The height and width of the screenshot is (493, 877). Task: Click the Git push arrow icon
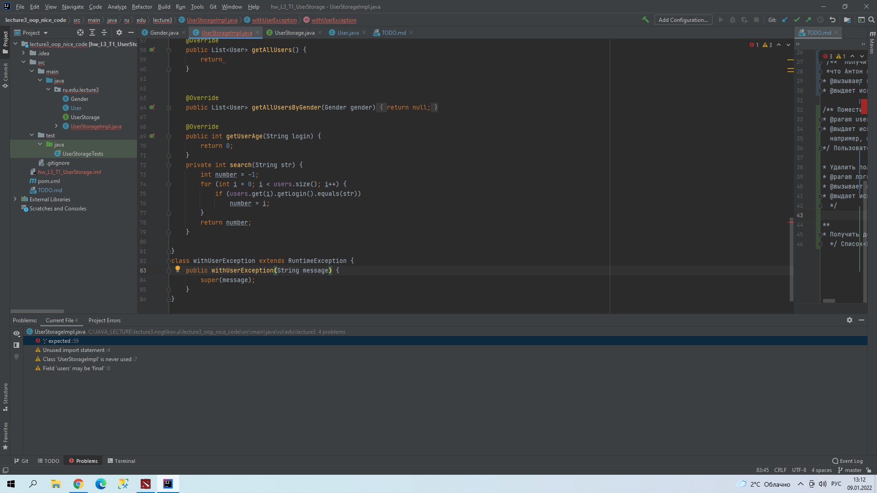click(x=808, y=20)
